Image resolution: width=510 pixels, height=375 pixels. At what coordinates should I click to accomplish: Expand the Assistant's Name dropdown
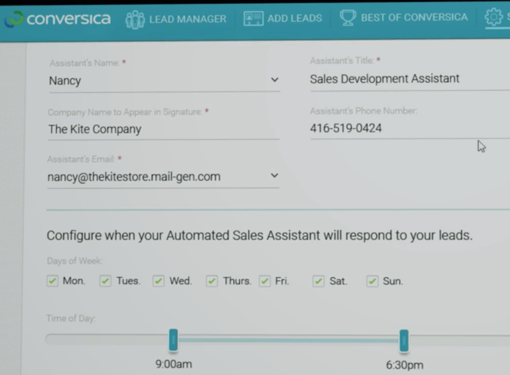pyautogui.click(x=275, y=80)
